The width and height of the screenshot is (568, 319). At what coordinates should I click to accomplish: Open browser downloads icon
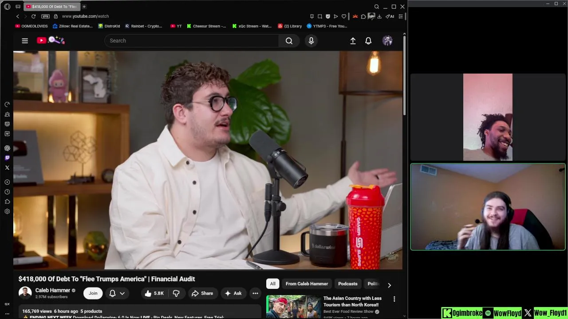pos(379,16)
